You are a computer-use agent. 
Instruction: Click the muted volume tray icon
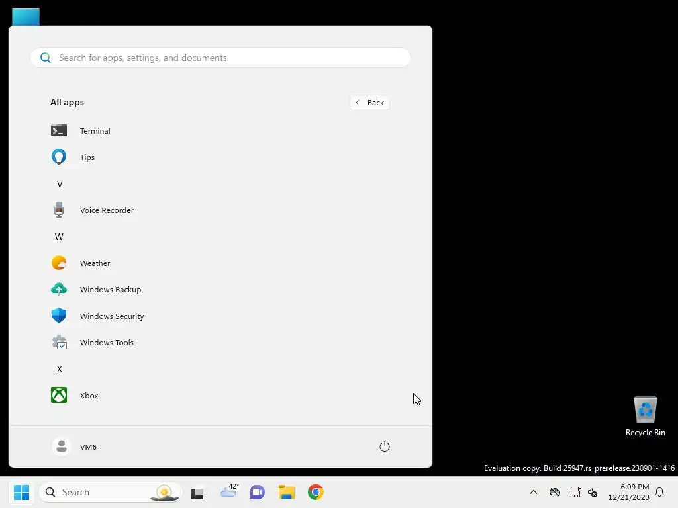[x=593, y=492]
